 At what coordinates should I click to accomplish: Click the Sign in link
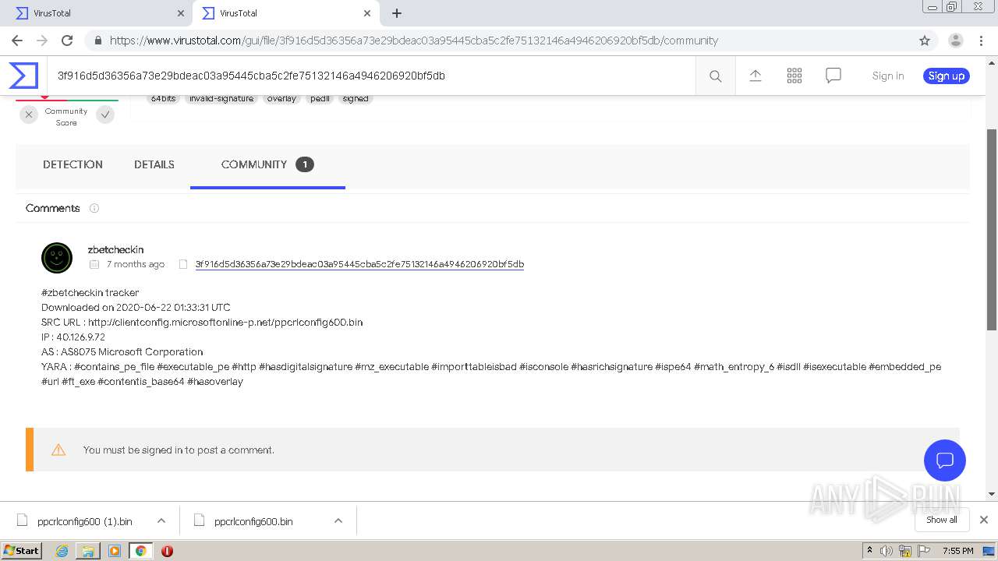click(x=888, y=76)
